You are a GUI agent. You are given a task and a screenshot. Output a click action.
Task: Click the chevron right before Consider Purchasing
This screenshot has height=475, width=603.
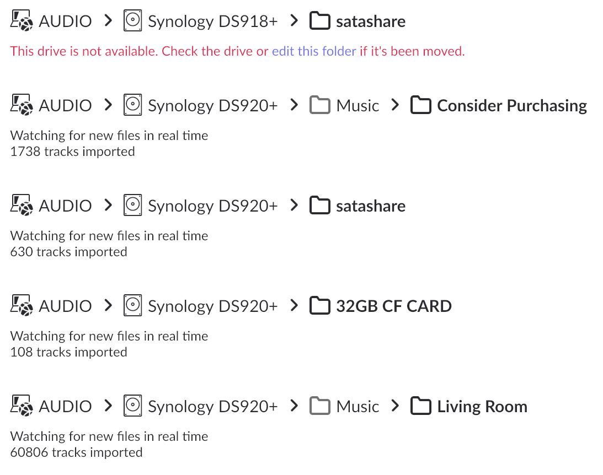(395, 105)
